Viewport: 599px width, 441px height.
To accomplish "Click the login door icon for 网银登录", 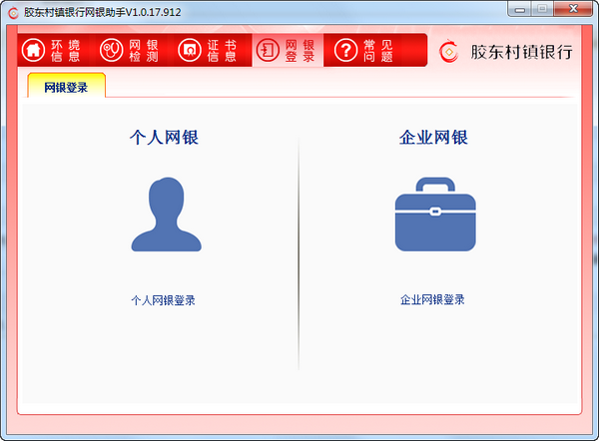I will point(268,50).
